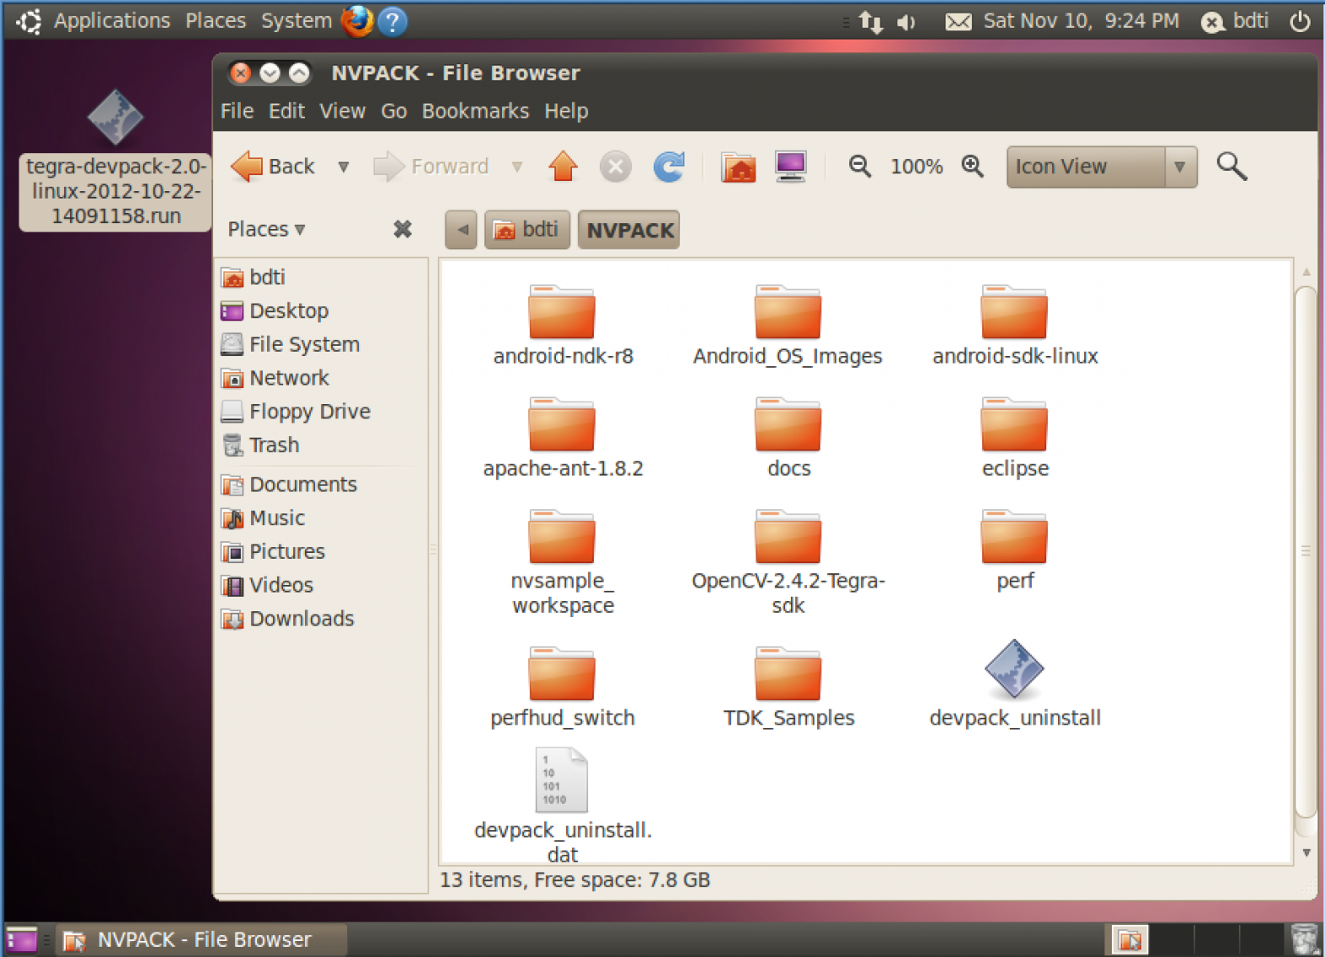This screenshot has width=1325, height=957.
Task: Launch Firefox from the top panel
Action: coord(357,21)
